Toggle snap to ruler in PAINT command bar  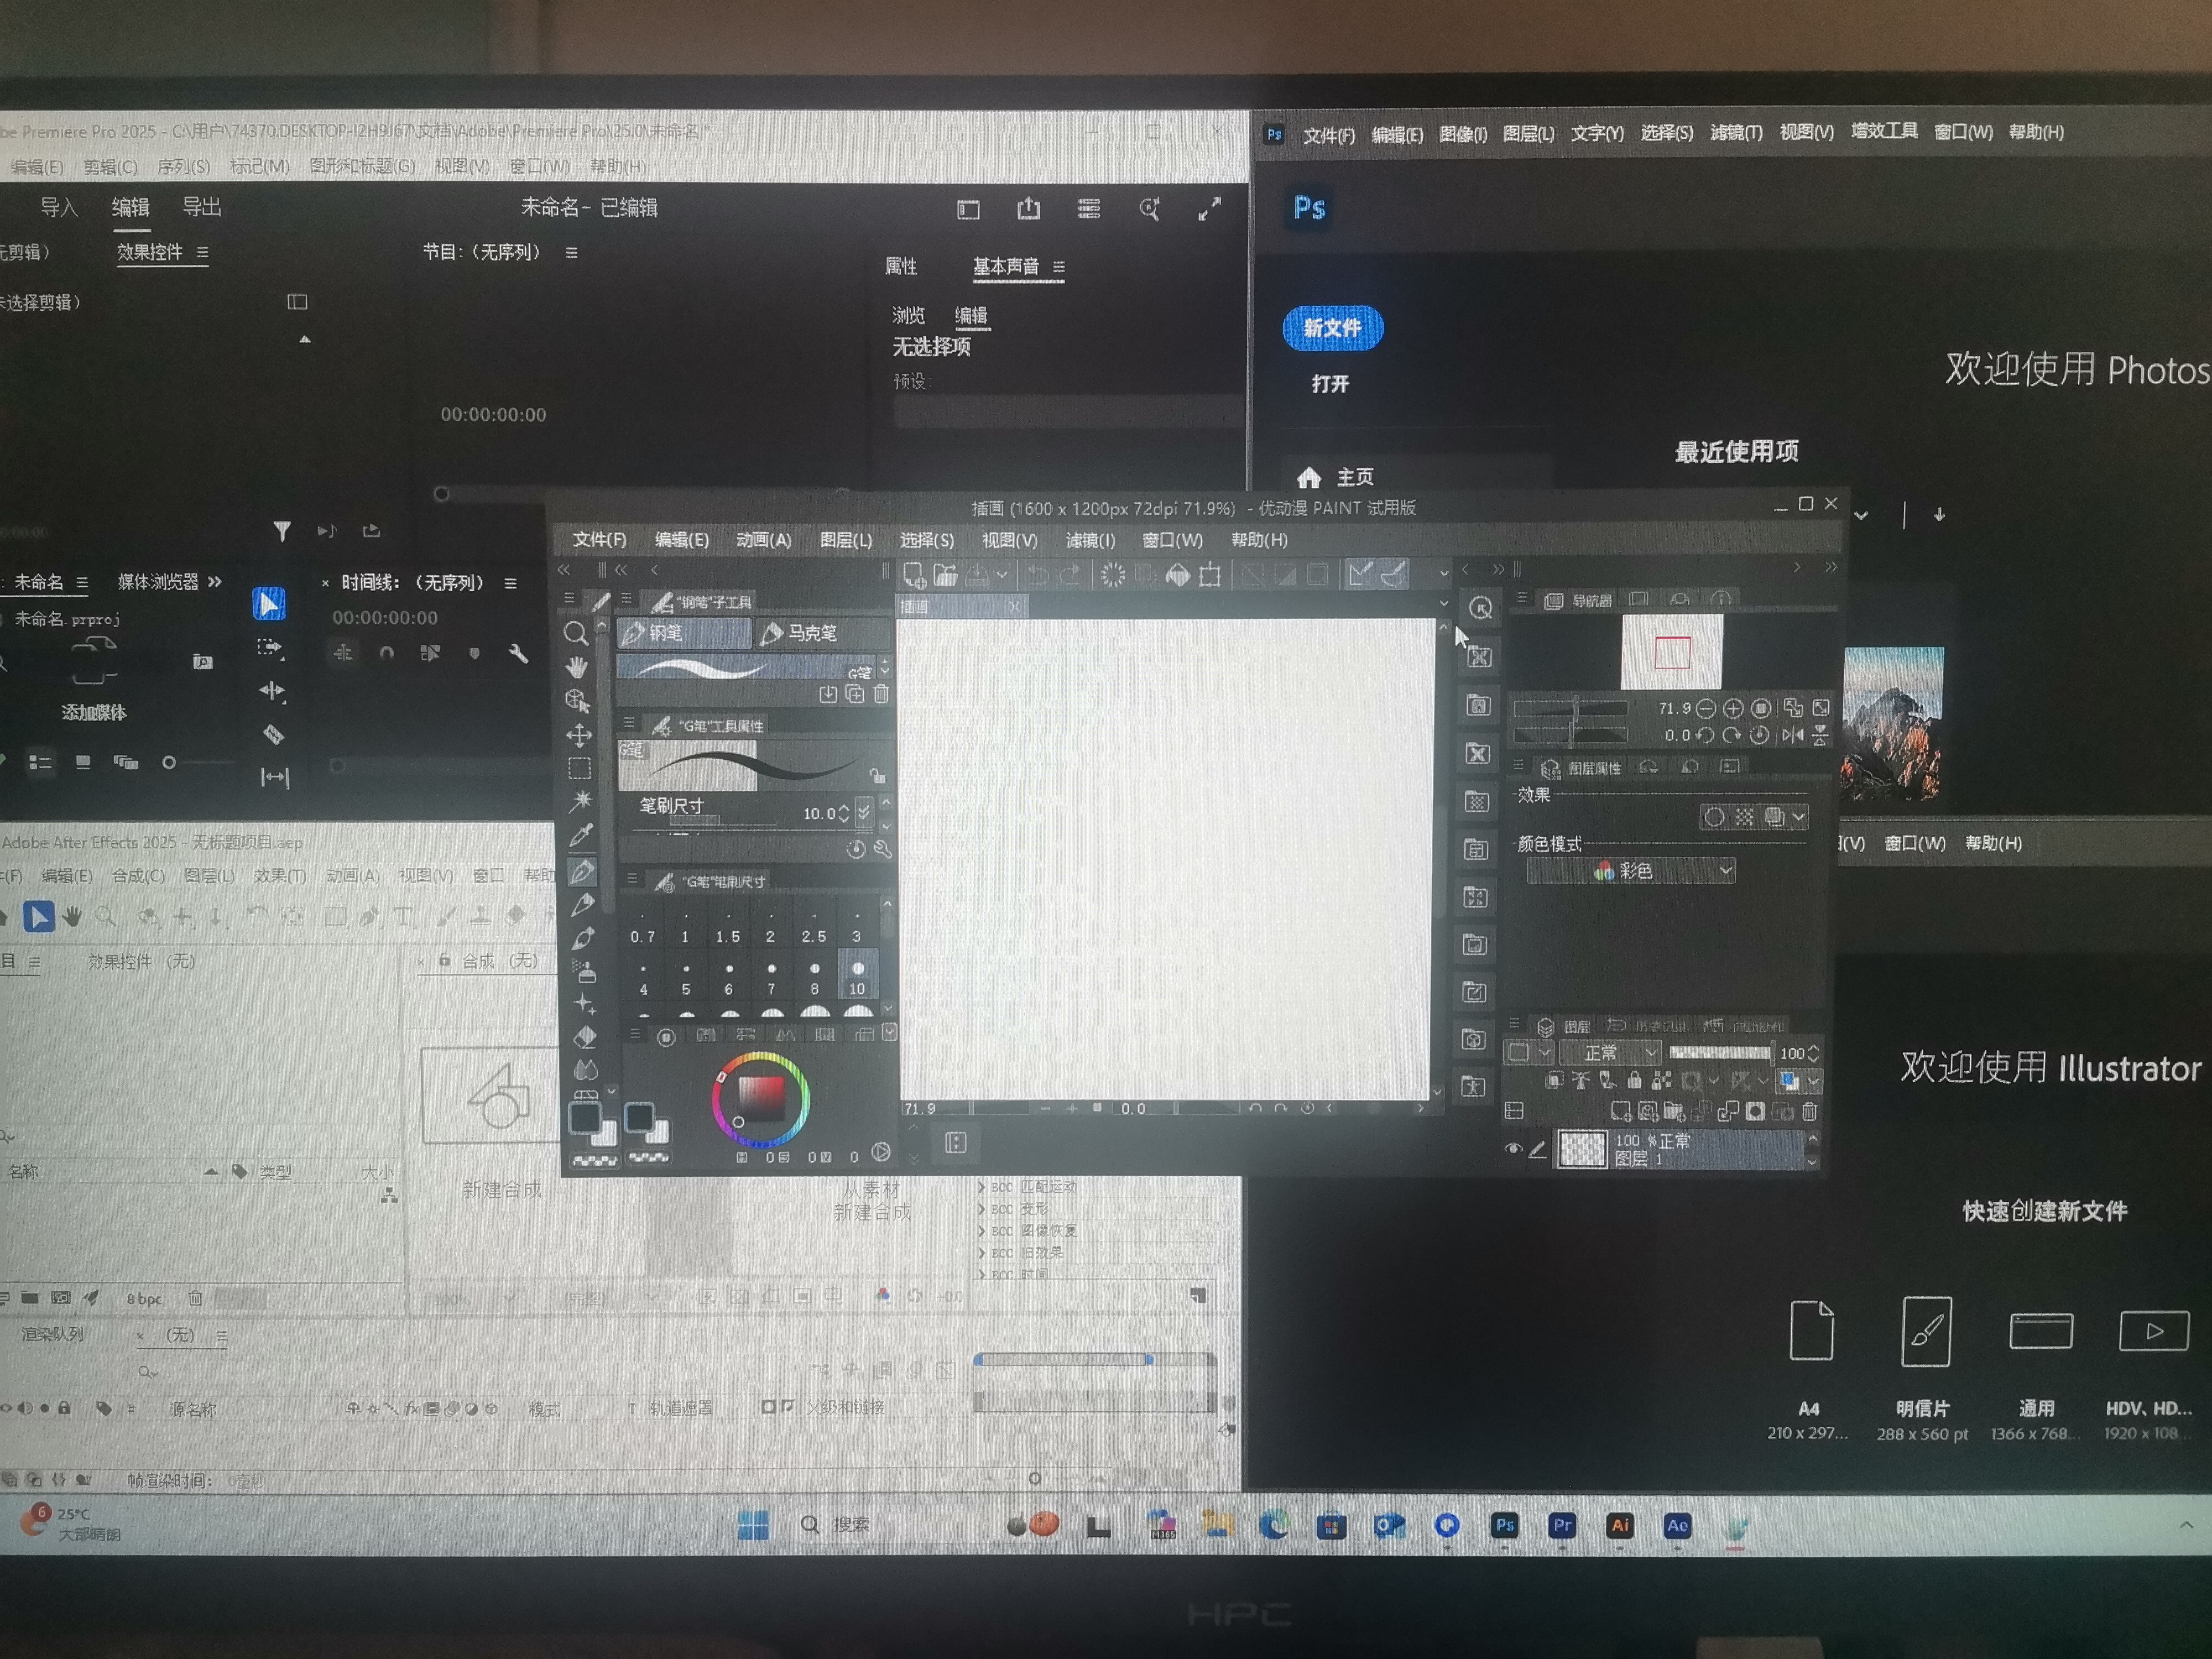coord(1360,574)
